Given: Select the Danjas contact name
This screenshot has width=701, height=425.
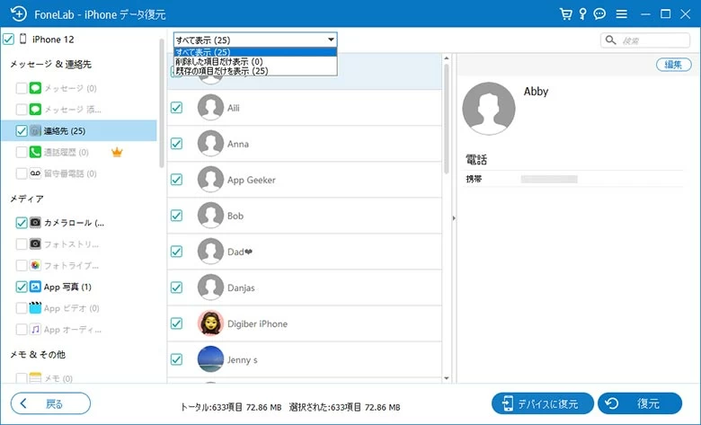Looking at the screenshot, I should point(241,288).
